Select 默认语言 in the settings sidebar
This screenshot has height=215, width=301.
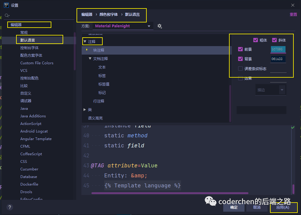(28, 40)
